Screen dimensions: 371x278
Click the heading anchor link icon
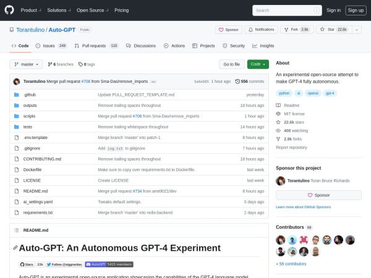coord(15,248)
